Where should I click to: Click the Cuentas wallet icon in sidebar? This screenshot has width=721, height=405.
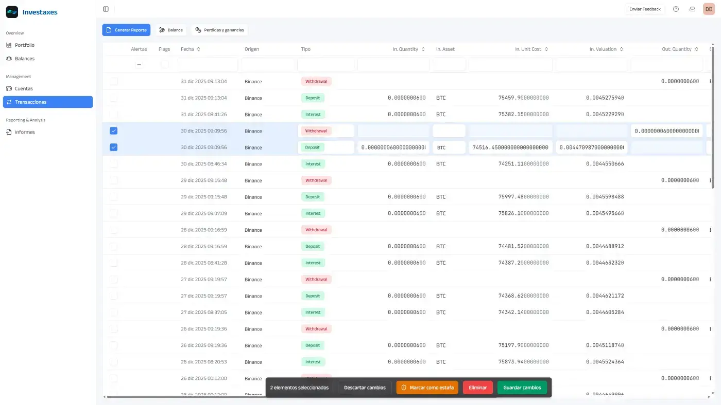tap(9, 88)
